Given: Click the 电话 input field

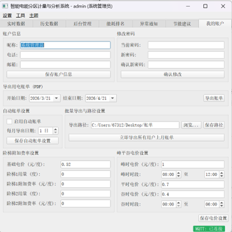Looking at the screenshot, I should click(65, 55).
